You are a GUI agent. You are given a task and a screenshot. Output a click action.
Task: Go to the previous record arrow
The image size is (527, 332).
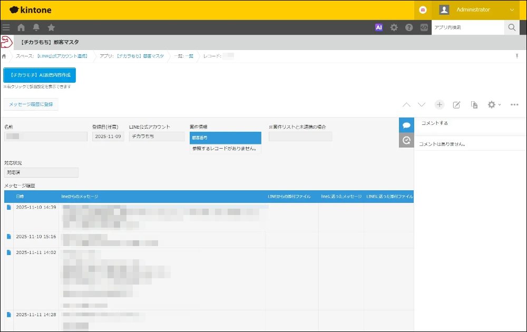click(406, 105)
